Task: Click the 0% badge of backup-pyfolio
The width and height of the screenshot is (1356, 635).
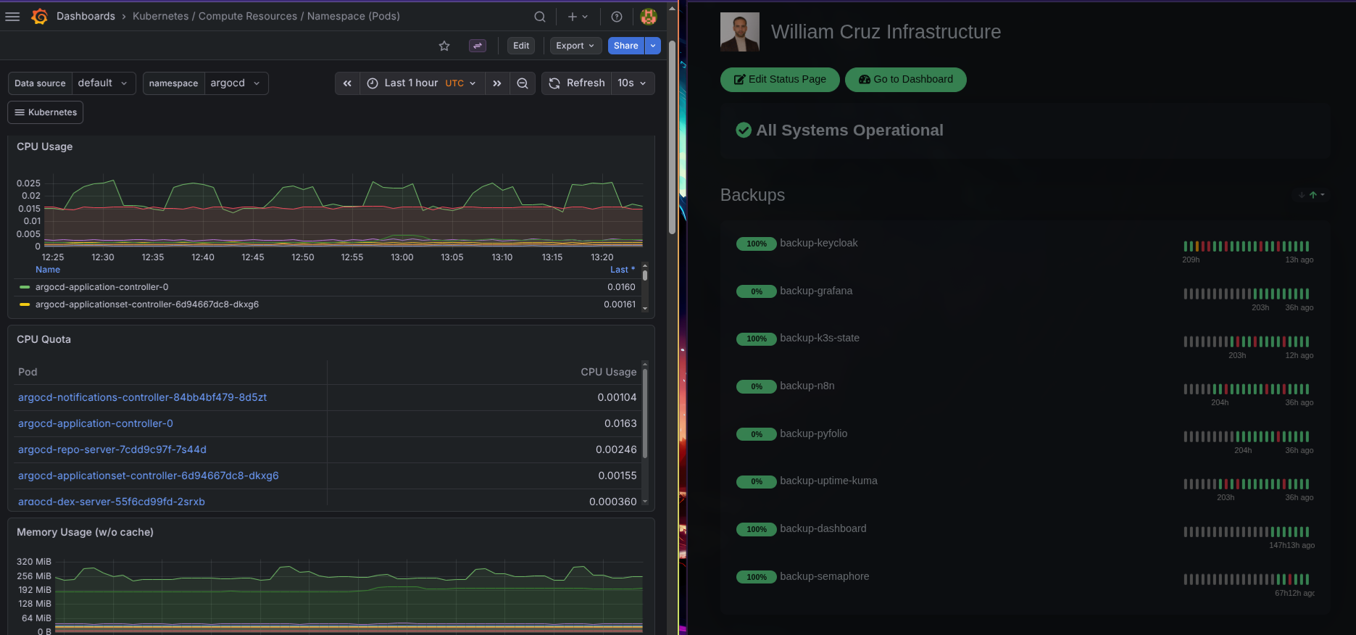Action: point(757,435)
